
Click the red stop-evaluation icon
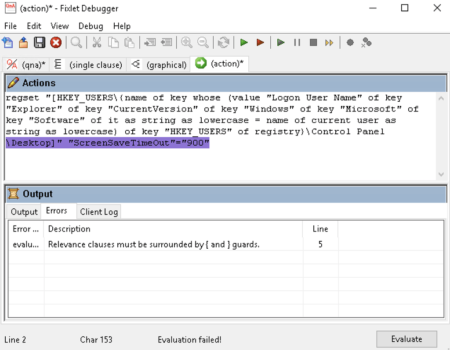coord(54,43)
